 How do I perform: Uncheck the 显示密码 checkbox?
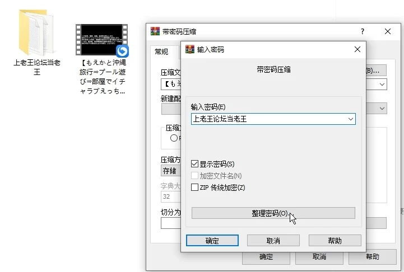point(195,164)
